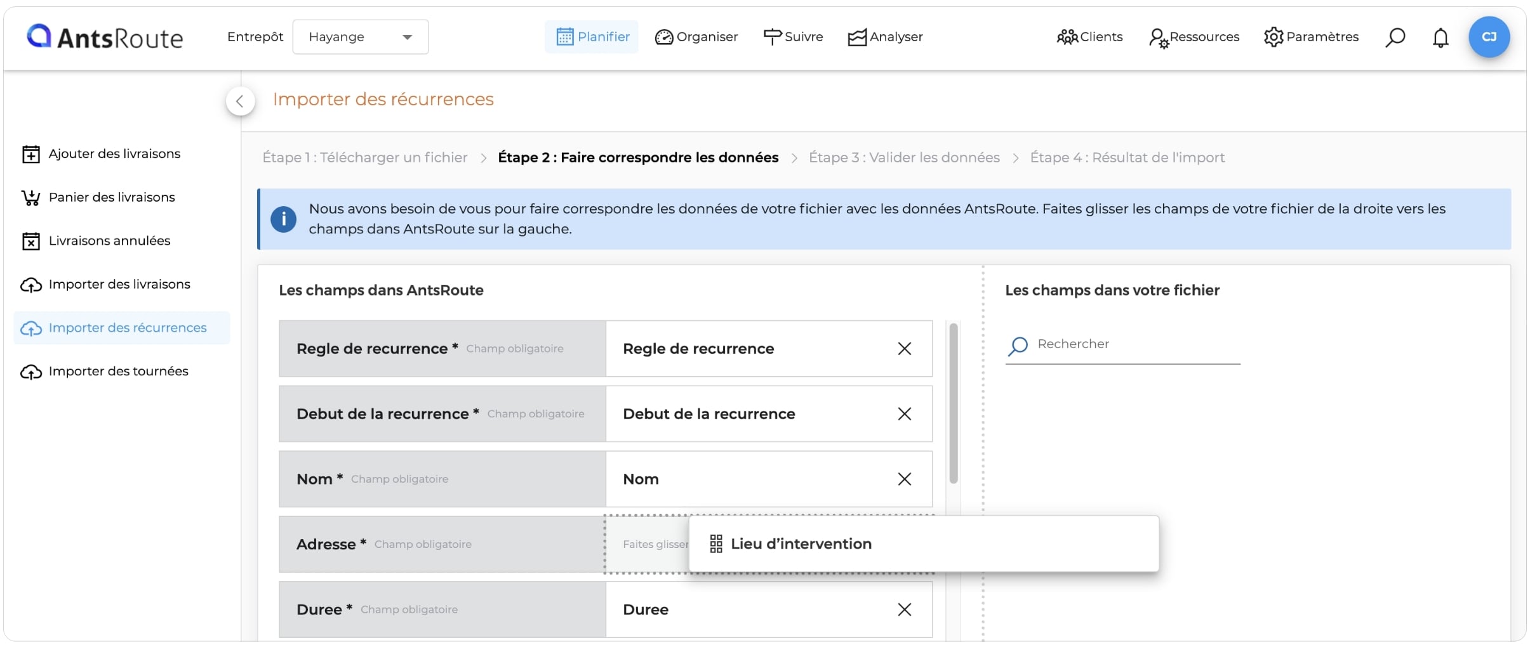Click the Importer des tournées cloud icon
Image resolution: width=1530 pixels, height=645 pixels.
[x=31, y=372]
